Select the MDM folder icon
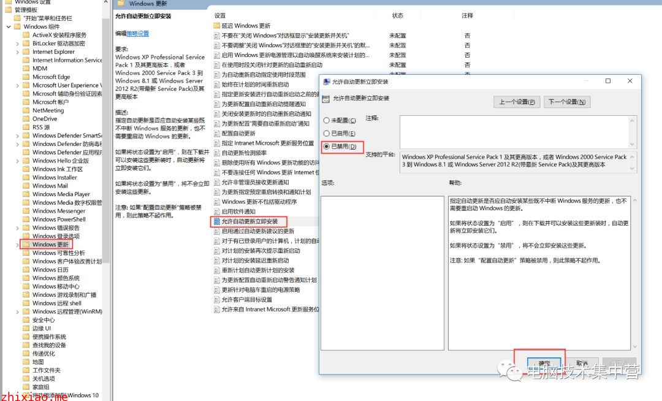This screenshot has height=401, width=662. 26,69
